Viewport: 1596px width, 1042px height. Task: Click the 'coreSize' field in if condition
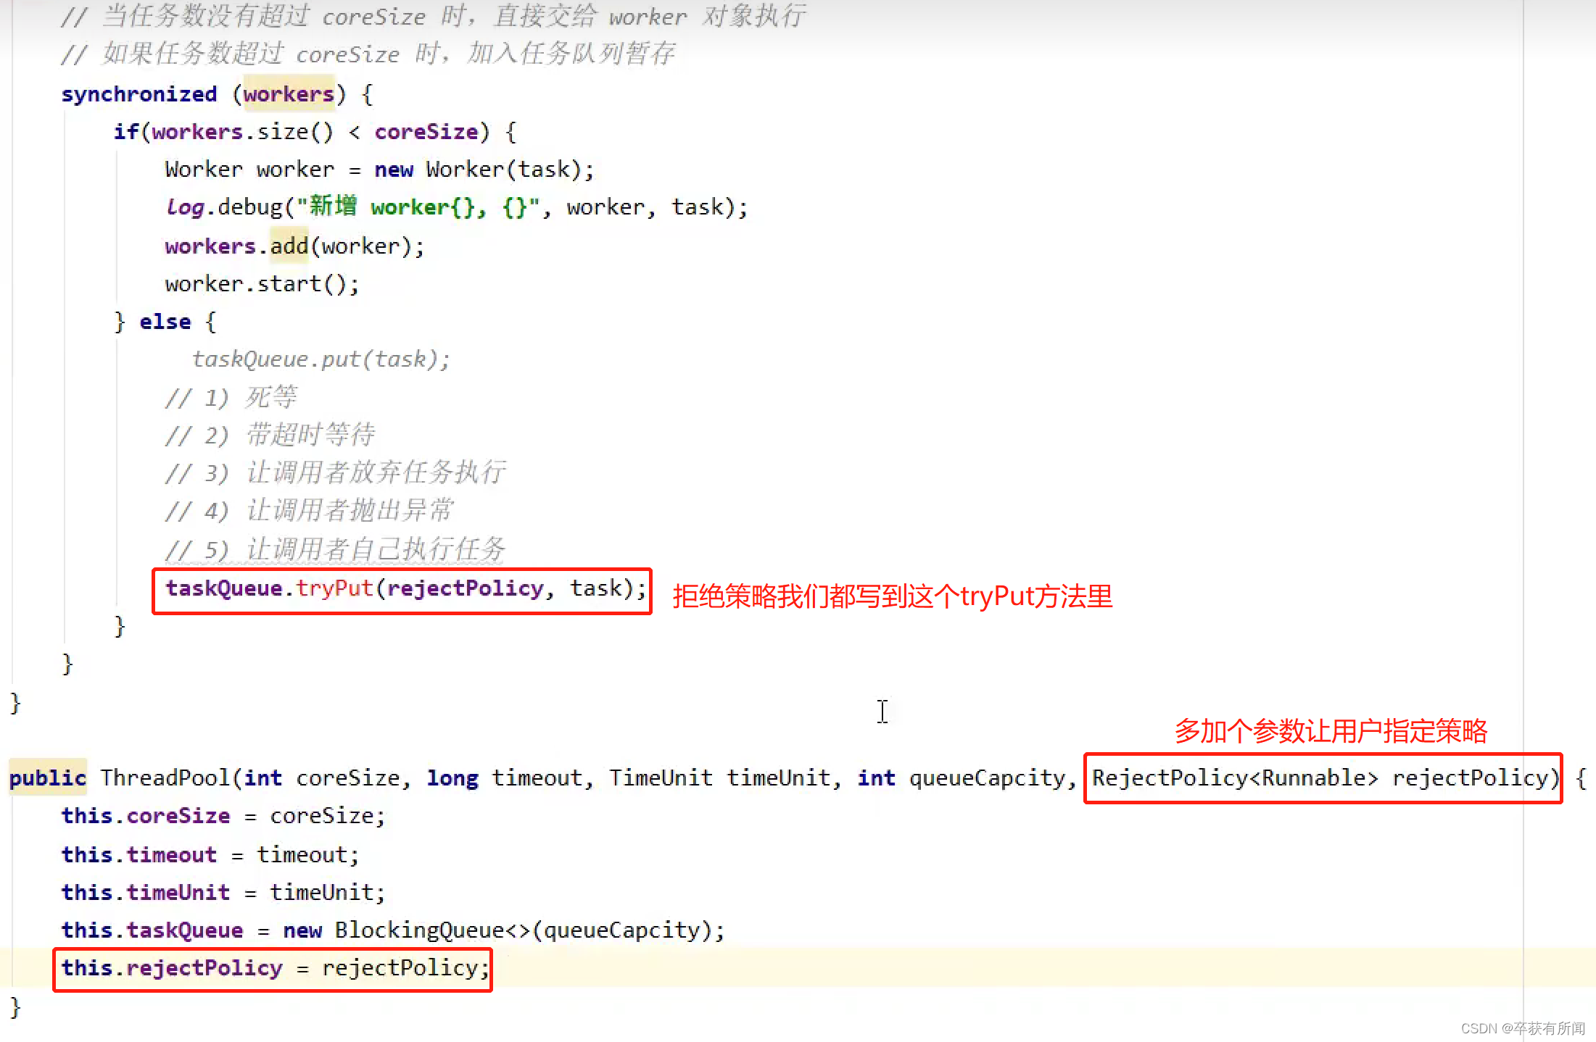426,132
